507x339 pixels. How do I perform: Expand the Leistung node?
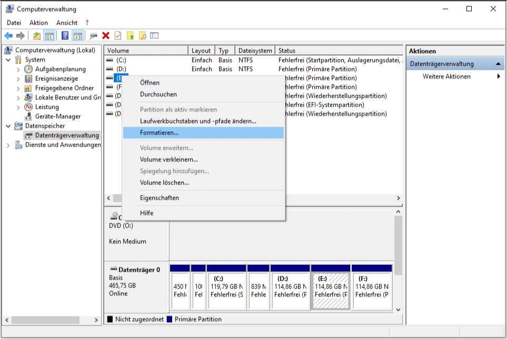pos(18,107)
